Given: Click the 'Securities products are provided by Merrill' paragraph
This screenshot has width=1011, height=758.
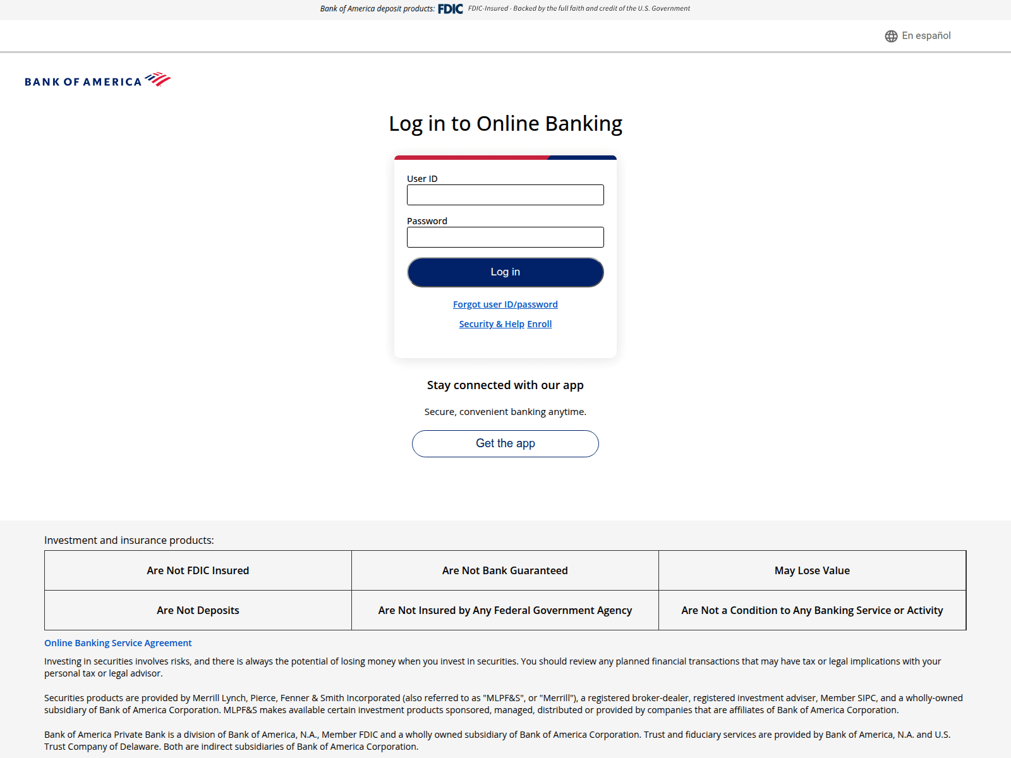Looking at the screenshot, I should pos(504,704).
